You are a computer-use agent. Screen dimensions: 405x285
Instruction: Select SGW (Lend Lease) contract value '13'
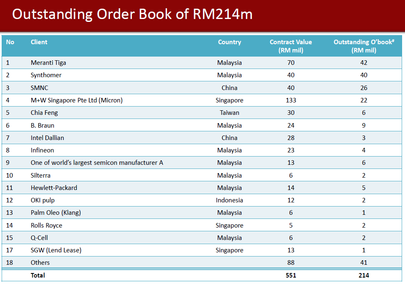tap(291, 250)
